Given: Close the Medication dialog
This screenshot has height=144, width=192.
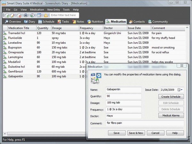Looking at the screenshot, I should (182, 66).
